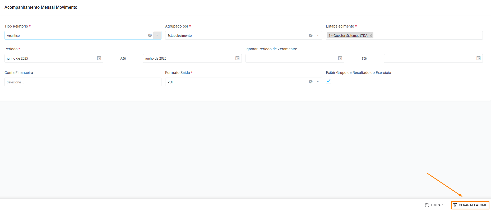
Task: Expand the Agrupado por dropdown arrow
Action: (x=318, y=35)
